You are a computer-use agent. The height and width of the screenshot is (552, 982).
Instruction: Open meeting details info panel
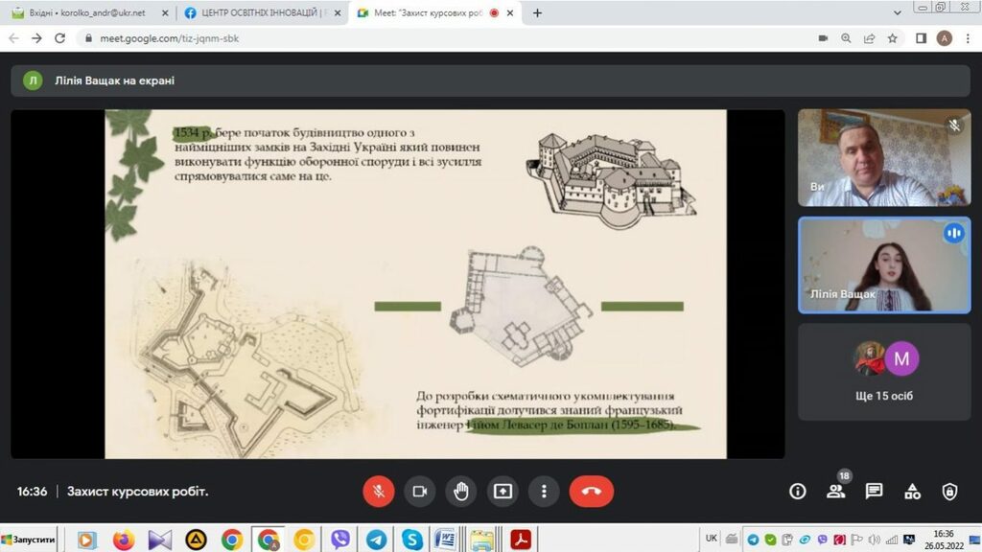point(797,492)
